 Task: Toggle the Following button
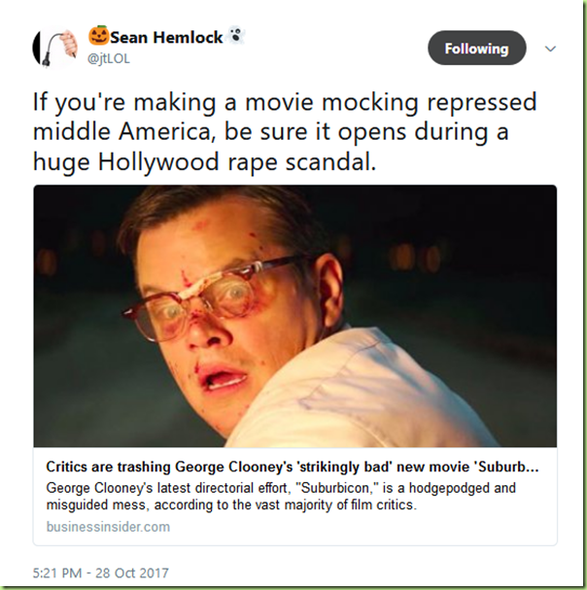(x=477, y=49)
